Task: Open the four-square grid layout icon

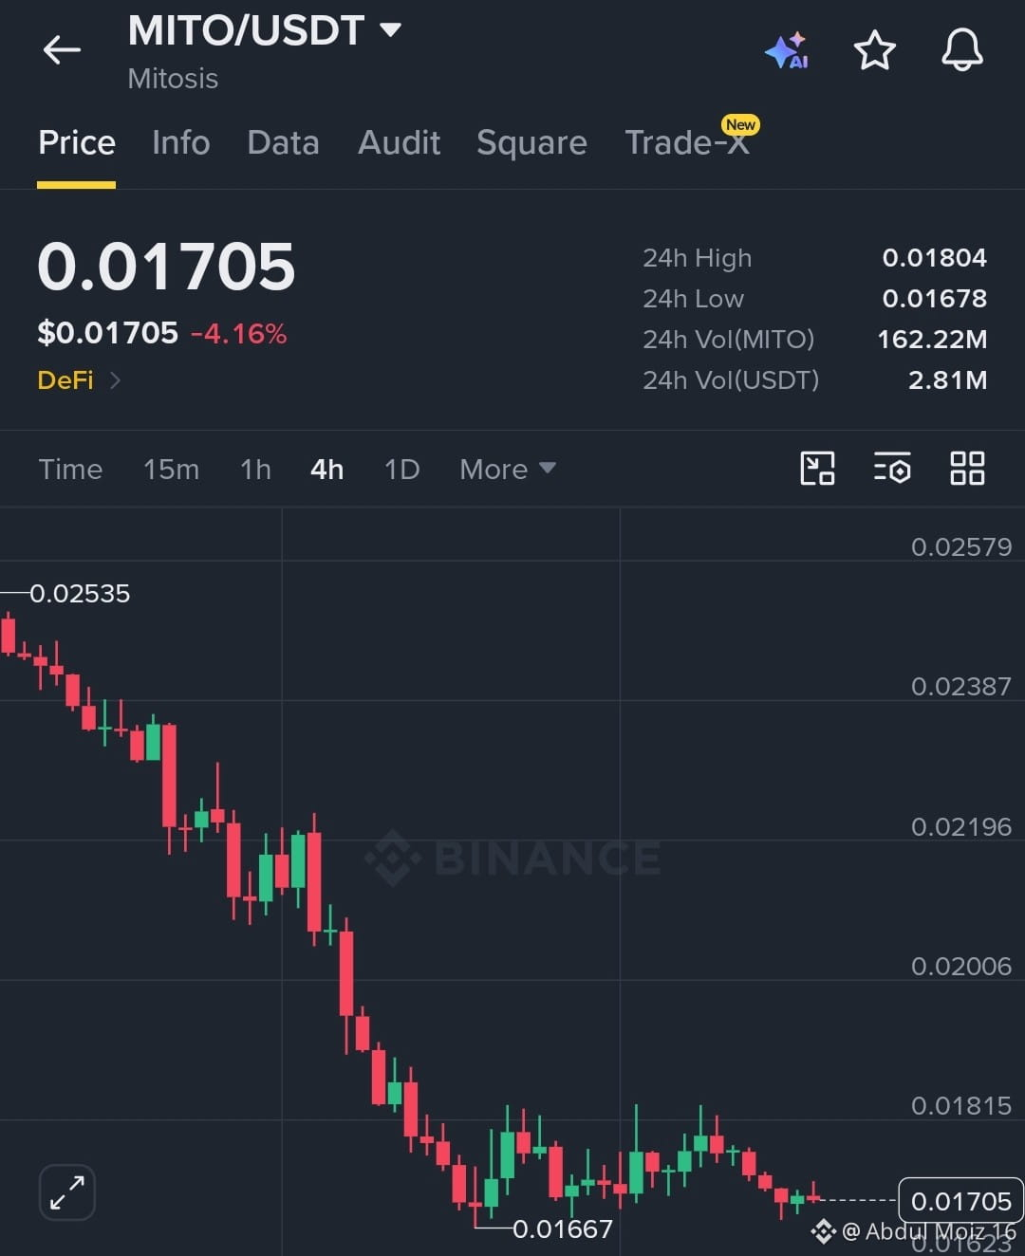Action: 967,469
